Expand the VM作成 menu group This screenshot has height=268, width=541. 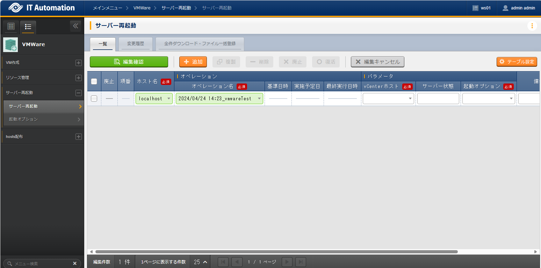pyautogui.click(x=79, y=63)
